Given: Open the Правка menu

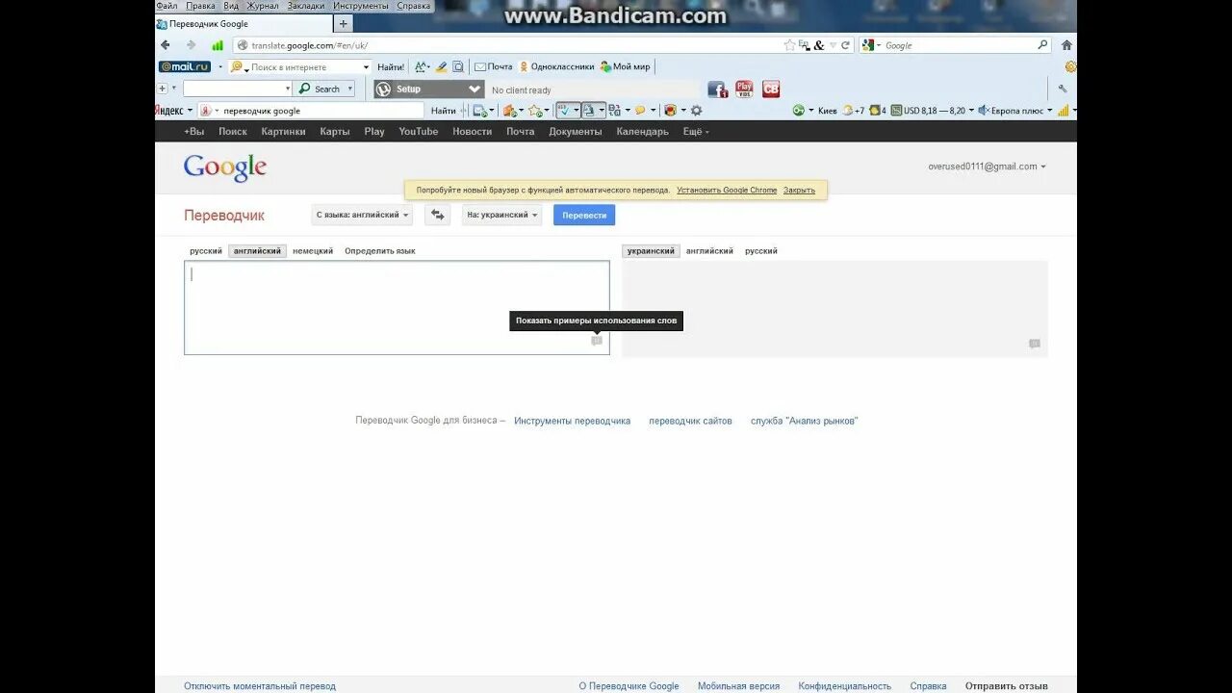Looking at the screenshot, I should tap(200, 6).
